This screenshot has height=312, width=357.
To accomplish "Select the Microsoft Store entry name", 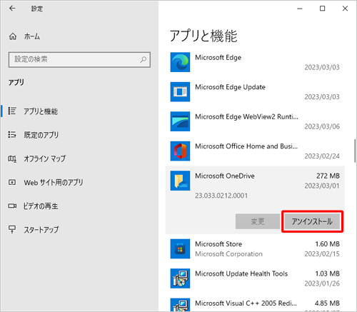I will coord(218,244).
